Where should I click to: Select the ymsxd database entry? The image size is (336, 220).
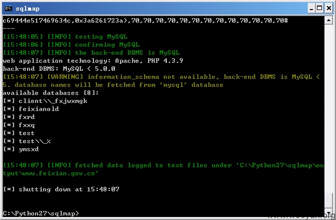click(x=29, y=149)
